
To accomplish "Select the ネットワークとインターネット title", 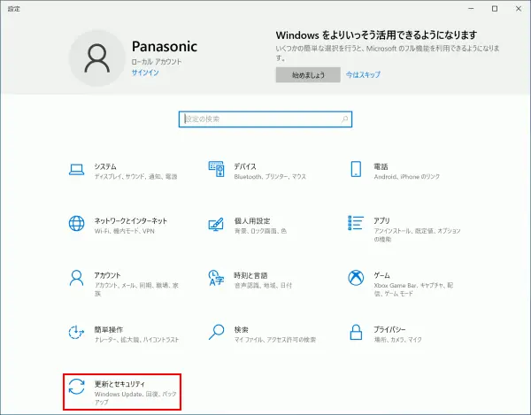I will coord(131,221).
